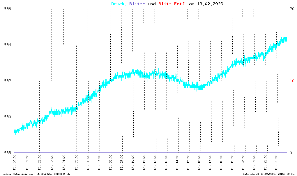Viewport: 297px width, 176px height.
Task: Click time label '13. 07:00'
Action: pyautogui.click(x=99, y=162)
